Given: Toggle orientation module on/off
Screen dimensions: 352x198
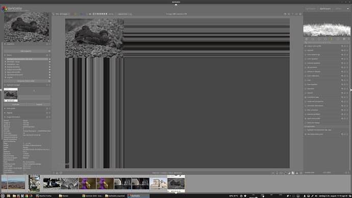Looking at the screenshot, I should (x=305, y=97).
